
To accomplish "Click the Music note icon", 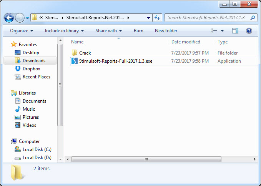I will pyautogui.click(x=18, y=109).
